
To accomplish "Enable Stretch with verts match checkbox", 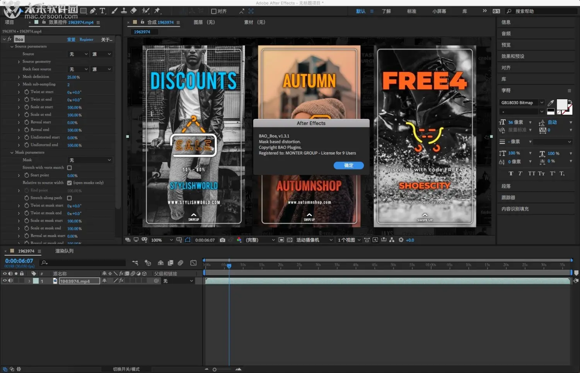I will tap(70, 168).
